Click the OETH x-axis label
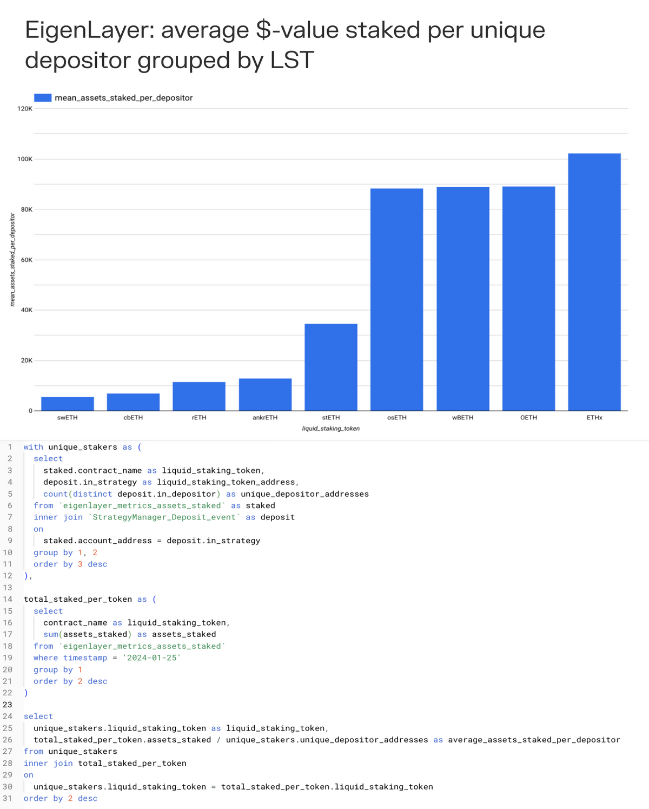 [x=528, y=418]
